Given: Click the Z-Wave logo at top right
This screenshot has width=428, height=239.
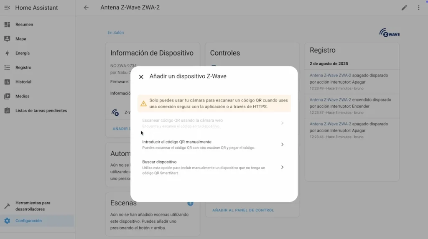Looking at the screenshot, I should 389,33.
